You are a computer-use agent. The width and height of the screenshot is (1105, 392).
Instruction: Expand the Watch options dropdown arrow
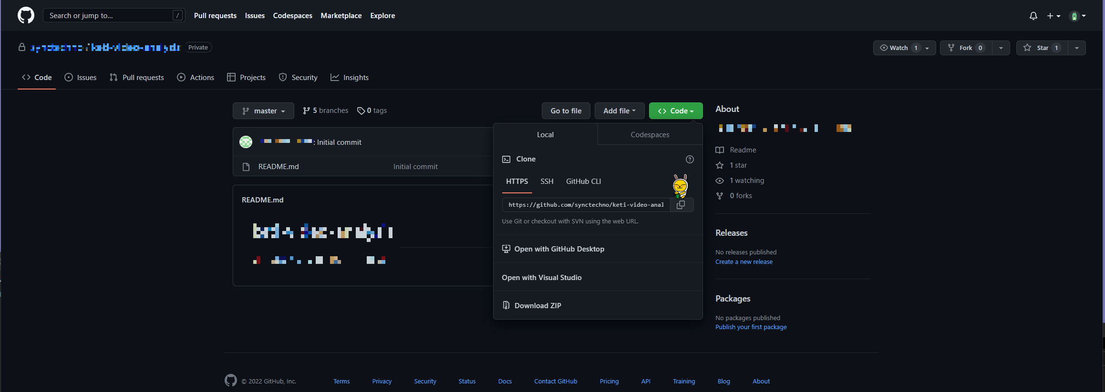point(927,48)
